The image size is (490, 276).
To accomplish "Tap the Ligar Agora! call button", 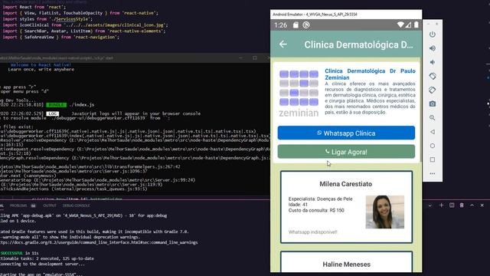I will (x=346, y=152).
